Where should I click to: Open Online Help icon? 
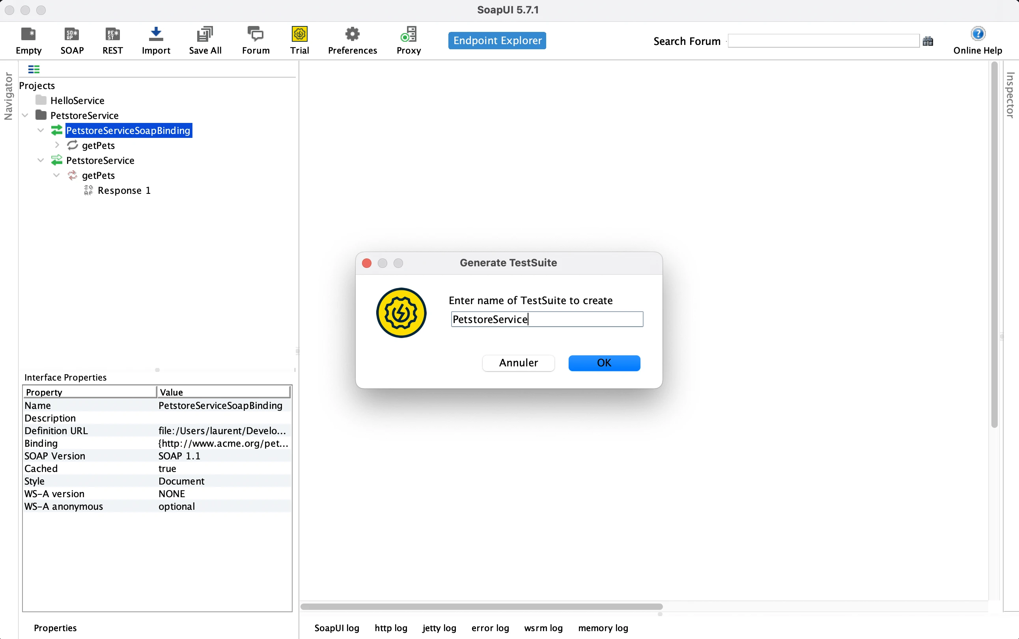click(x=978, y=34)
